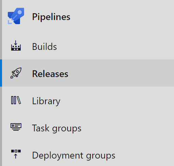The height and width of the screenshot is (166, 174).
Task: Open the Pipelines section heading
Action: point(51,17)
